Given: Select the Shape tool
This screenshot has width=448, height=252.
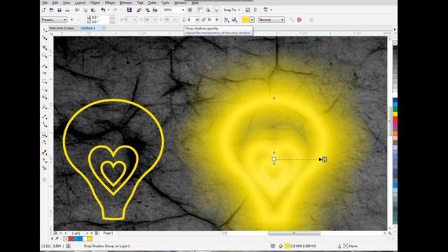Looking at the screenshot, I should (45, 38).
